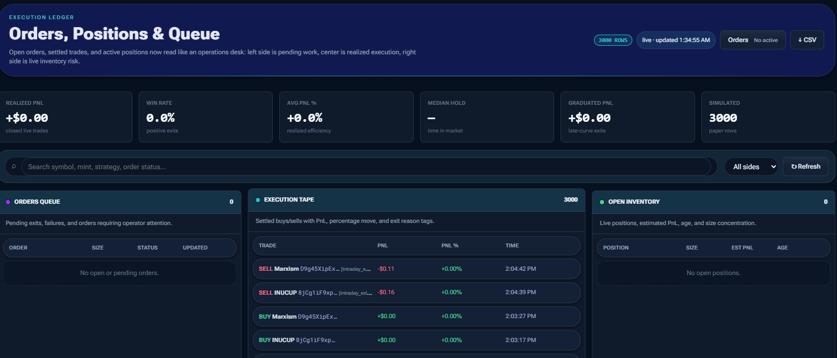Click the purple Orders Queue dot
The image size is (837, 358).
click(8, 202)
